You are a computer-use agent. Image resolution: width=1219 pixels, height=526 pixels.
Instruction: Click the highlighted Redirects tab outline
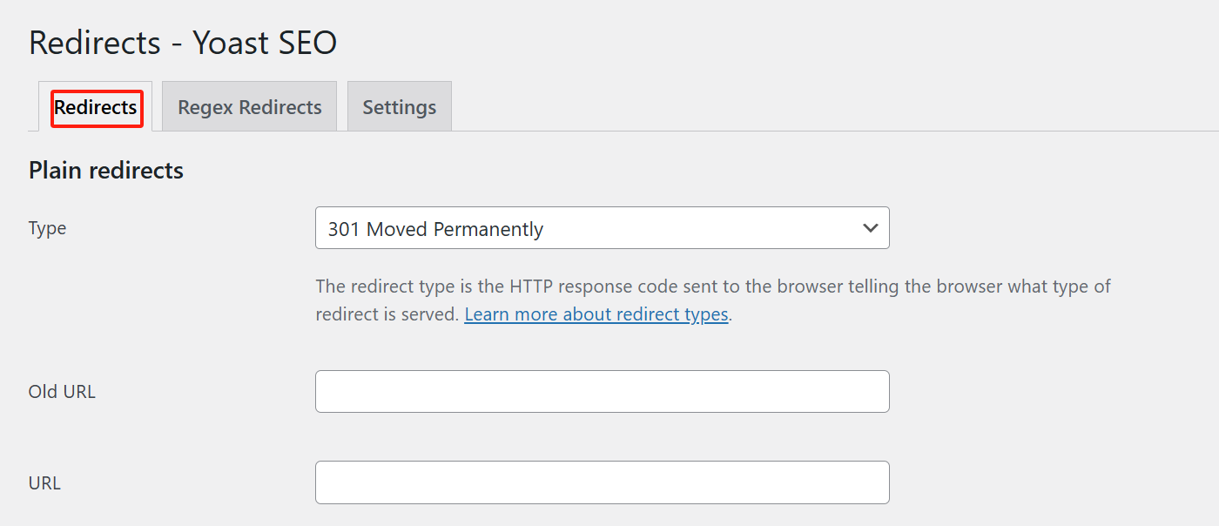coord(95,107)
